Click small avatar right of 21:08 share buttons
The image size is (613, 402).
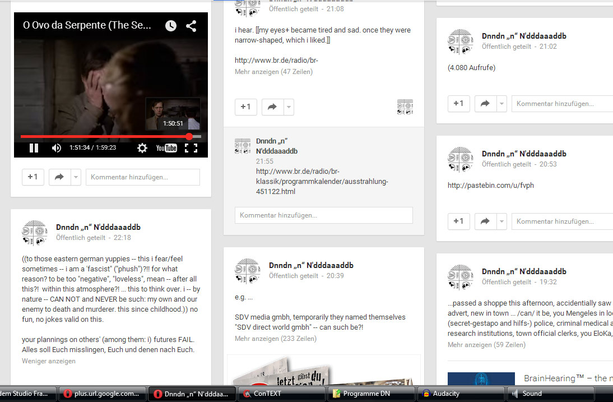click(x=405, y=107)
